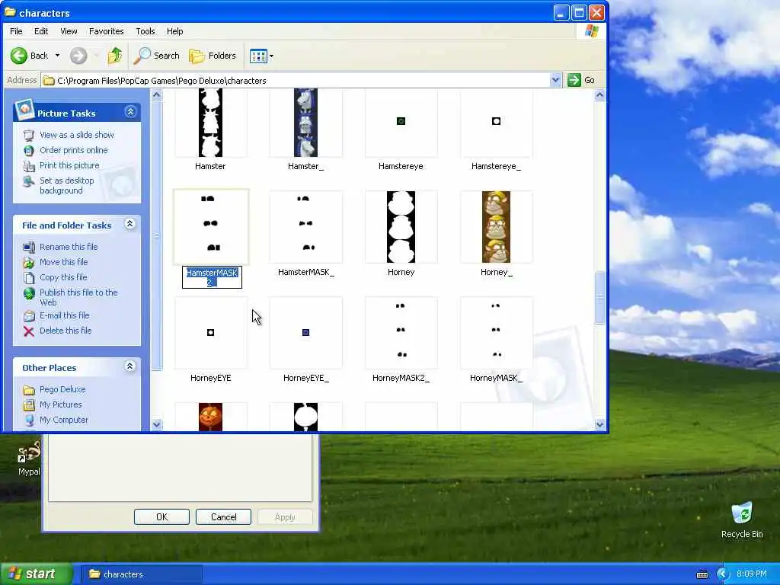Click Move this file

64,262
